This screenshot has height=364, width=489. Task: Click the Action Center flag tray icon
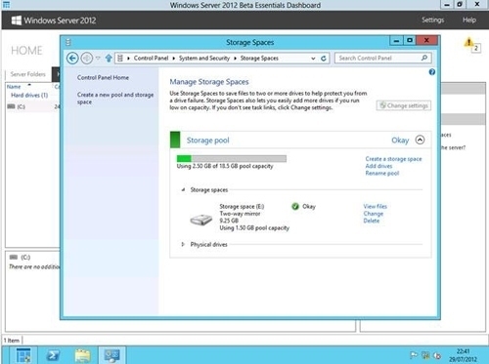point(414,355)
